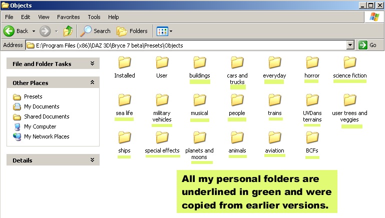
Task: Select the special effects folder
Action: tap(162, 137)
